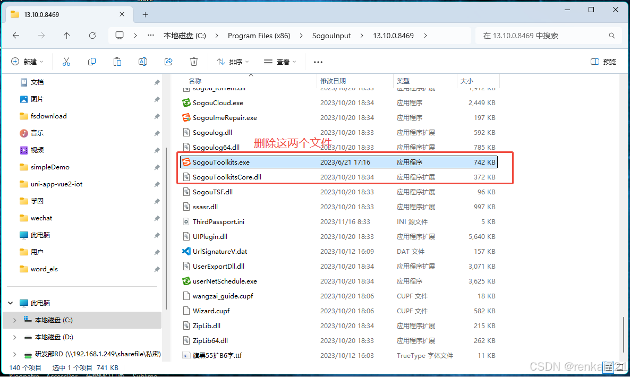This screenshot has width=630, height=377.
Task: Click the search magnifier icon
Action: pos(611,36)
